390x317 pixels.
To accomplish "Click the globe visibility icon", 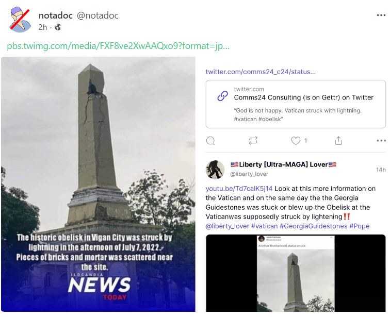I will coord(58,27).
